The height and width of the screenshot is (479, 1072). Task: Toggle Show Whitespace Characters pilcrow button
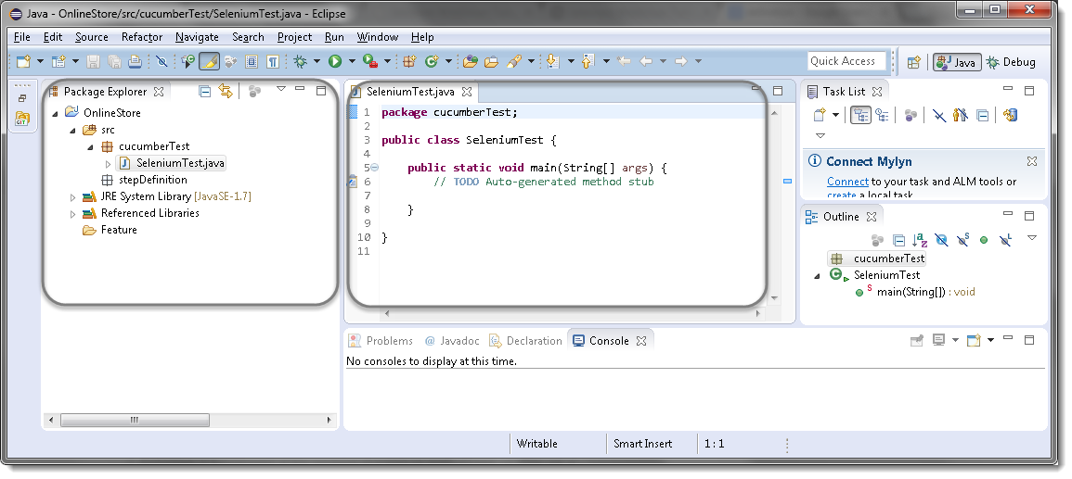coord(273,61)
